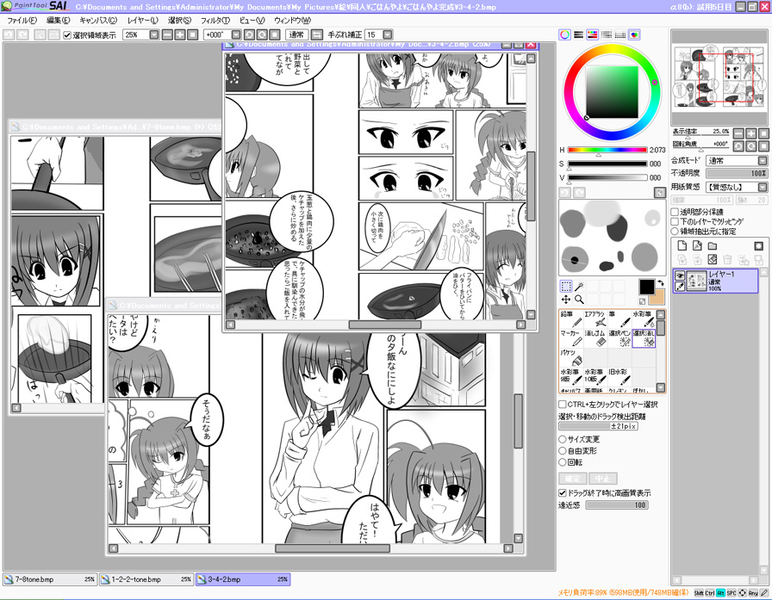Choose the エアブラシ airbrush tool

coord(595,319)
